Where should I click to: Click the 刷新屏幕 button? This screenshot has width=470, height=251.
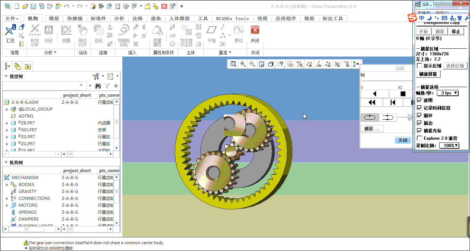[x=428, y=74]
